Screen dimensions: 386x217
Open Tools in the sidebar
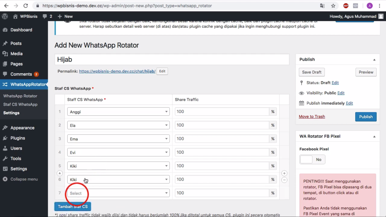point(16,159)
